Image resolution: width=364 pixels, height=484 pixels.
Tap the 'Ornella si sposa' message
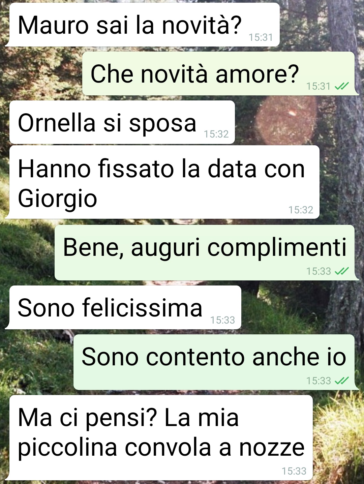[x=122, y=122]
